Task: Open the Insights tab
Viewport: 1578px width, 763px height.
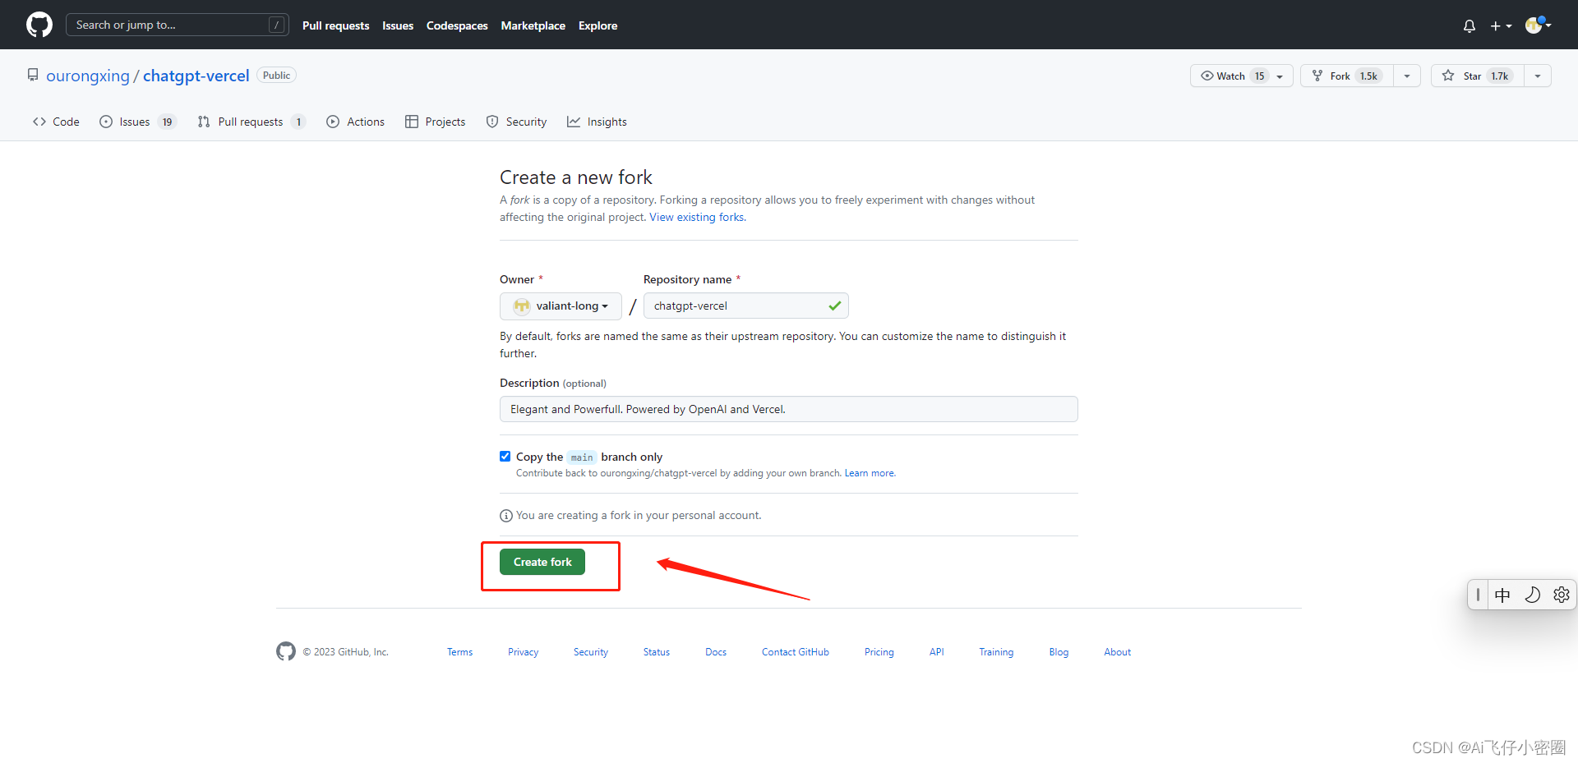Action: pyautogui.click(x=597, y=122)
